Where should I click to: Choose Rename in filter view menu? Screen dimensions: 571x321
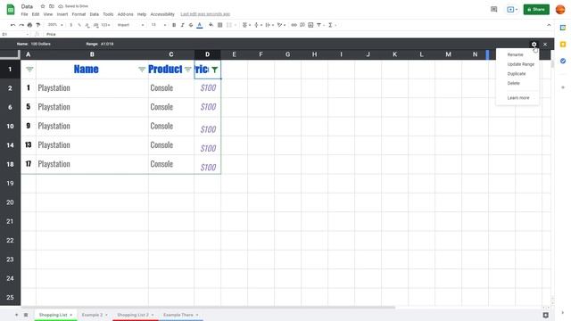(516, 54)
